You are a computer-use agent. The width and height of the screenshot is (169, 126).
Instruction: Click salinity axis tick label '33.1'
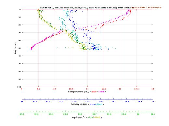tap(35, 101)
